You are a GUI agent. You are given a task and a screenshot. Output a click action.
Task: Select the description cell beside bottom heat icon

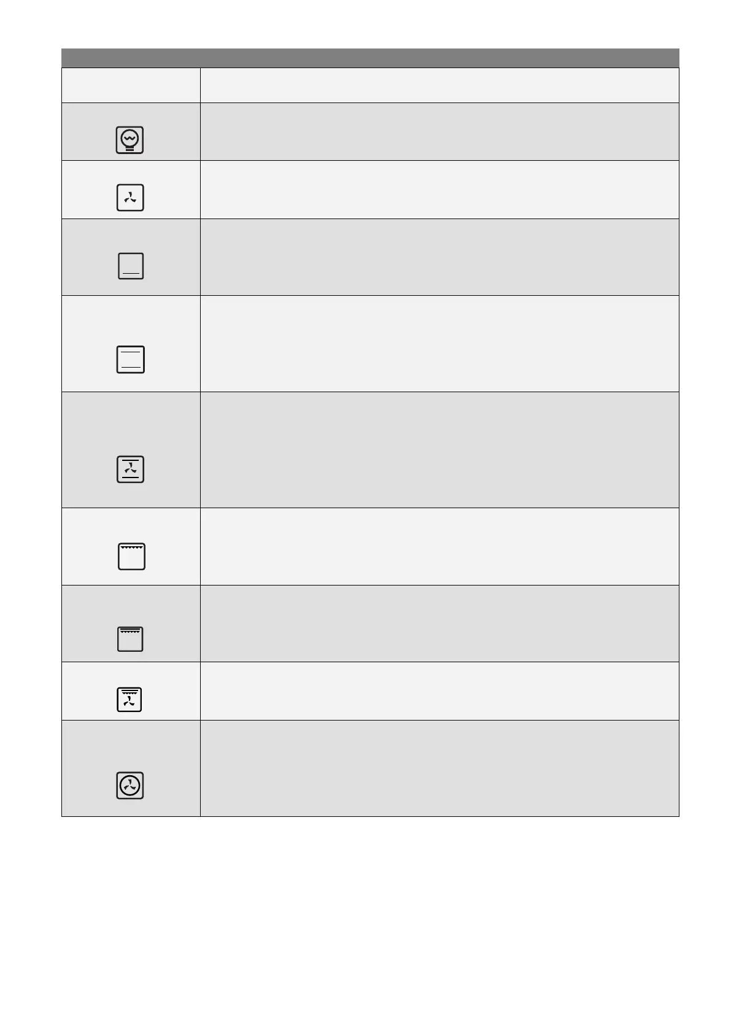point(439,257)
